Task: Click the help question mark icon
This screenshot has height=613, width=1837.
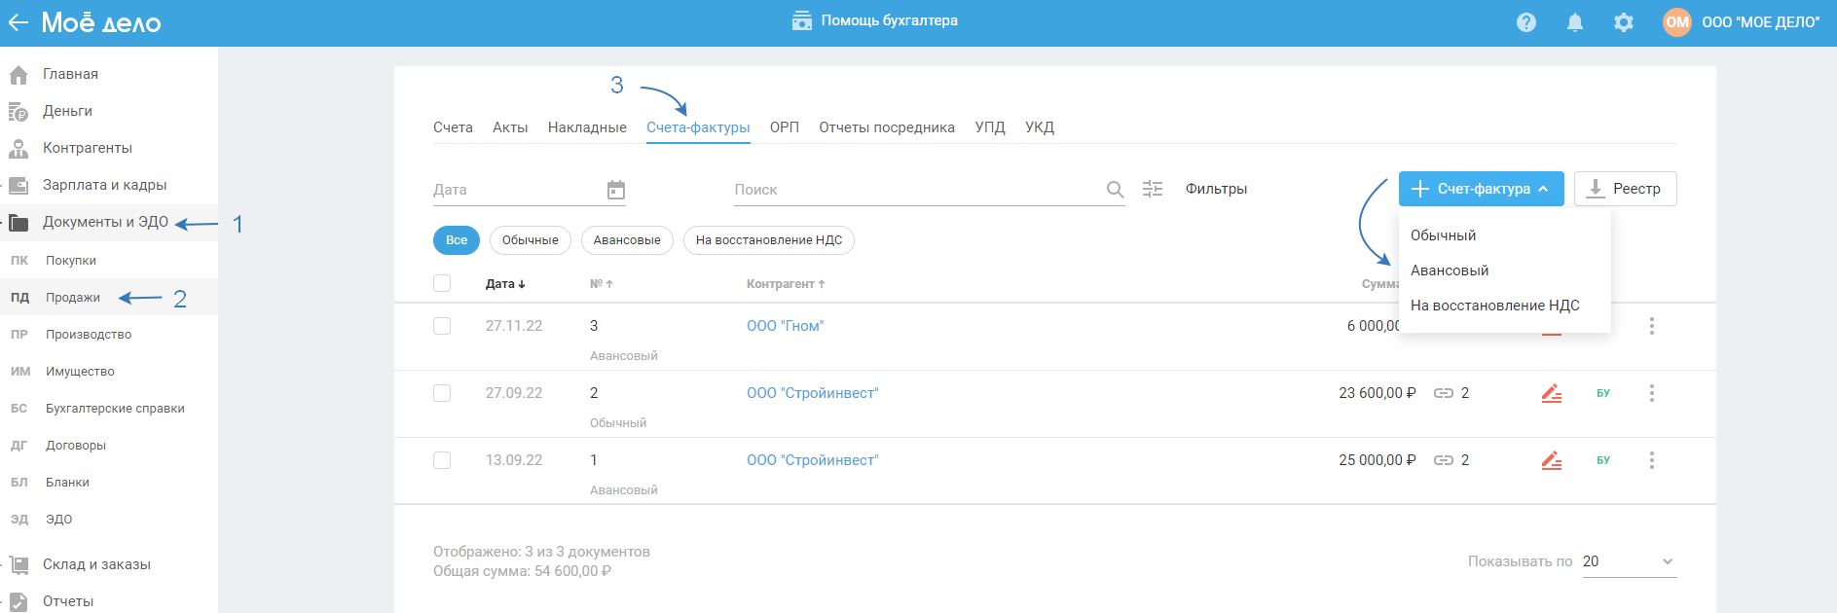Action: coord(1525,22)
